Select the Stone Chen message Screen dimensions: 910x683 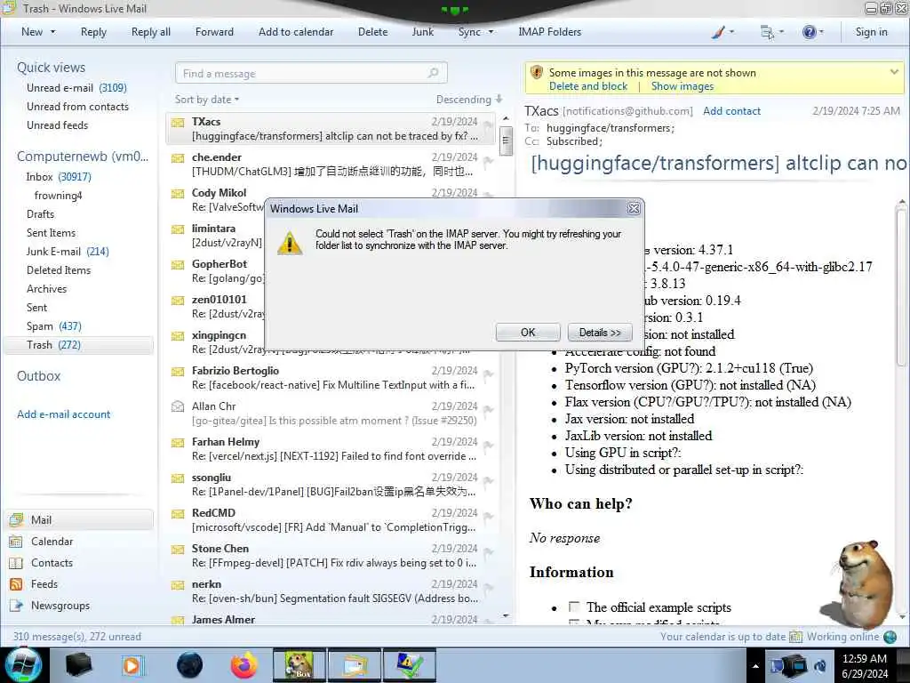pos(331,555)
